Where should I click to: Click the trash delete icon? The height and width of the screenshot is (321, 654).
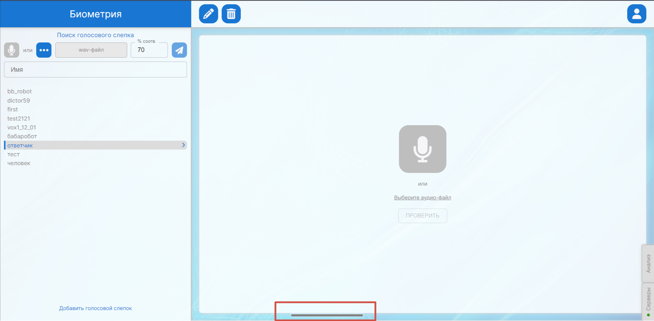click(231, 14)
